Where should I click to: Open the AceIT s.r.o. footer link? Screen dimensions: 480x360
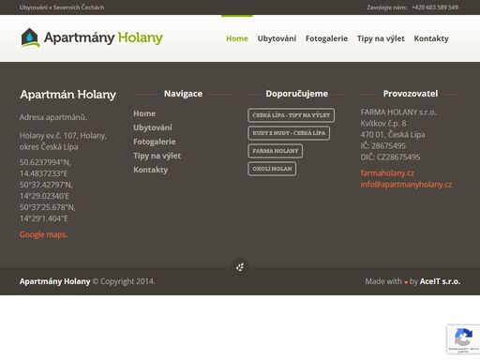[x=440, y=281]
